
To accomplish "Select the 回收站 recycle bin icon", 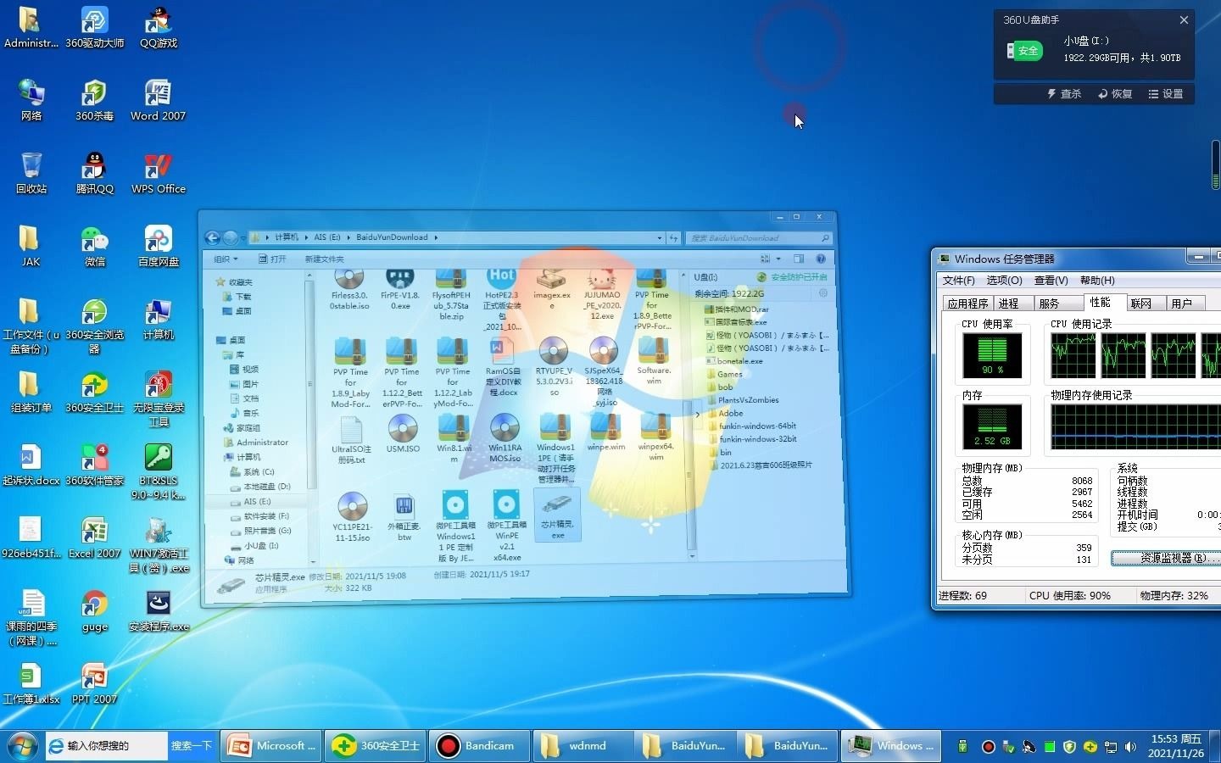I will pos(31,174).
